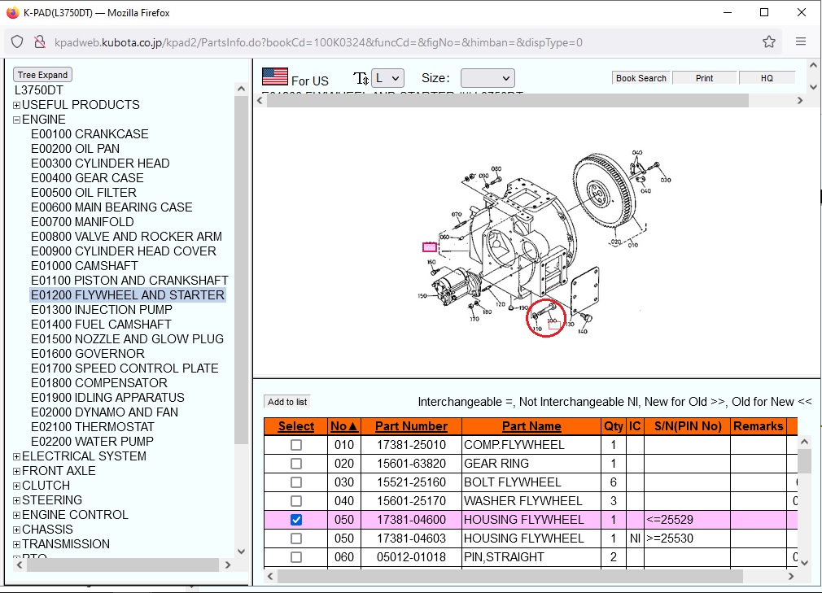Click the tree panel scroll down arrow
Screen dimensions: 822x593
(x=241, y=551)
